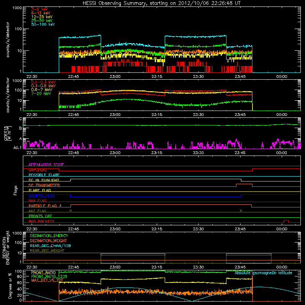Select the 12-25 keV legend label
Screen dimensions: 305x305
click(x=42, y=17)
